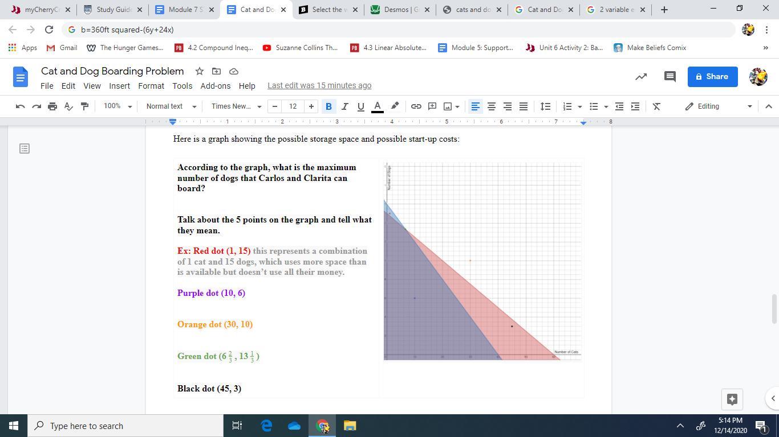Select right text alignment
This screenshot has height=437, width=779.
[x=507, y=106]
